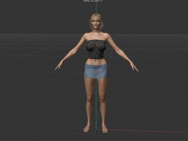
Task: Click the small icon beside CINEMA_4D_Editor label
Action: click(x=102, y=1)
